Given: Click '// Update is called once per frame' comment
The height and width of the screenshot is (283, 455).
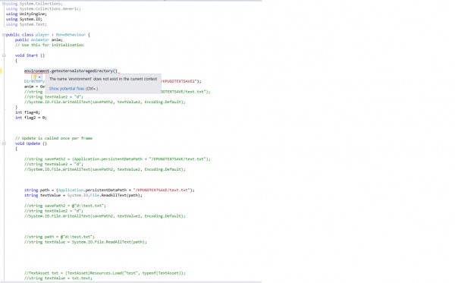Looking at the screenshot, I should [54, 138].
